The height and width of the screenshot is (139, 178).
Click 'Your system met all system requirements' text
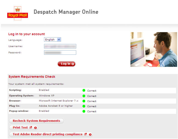click(x=36, y=84)
